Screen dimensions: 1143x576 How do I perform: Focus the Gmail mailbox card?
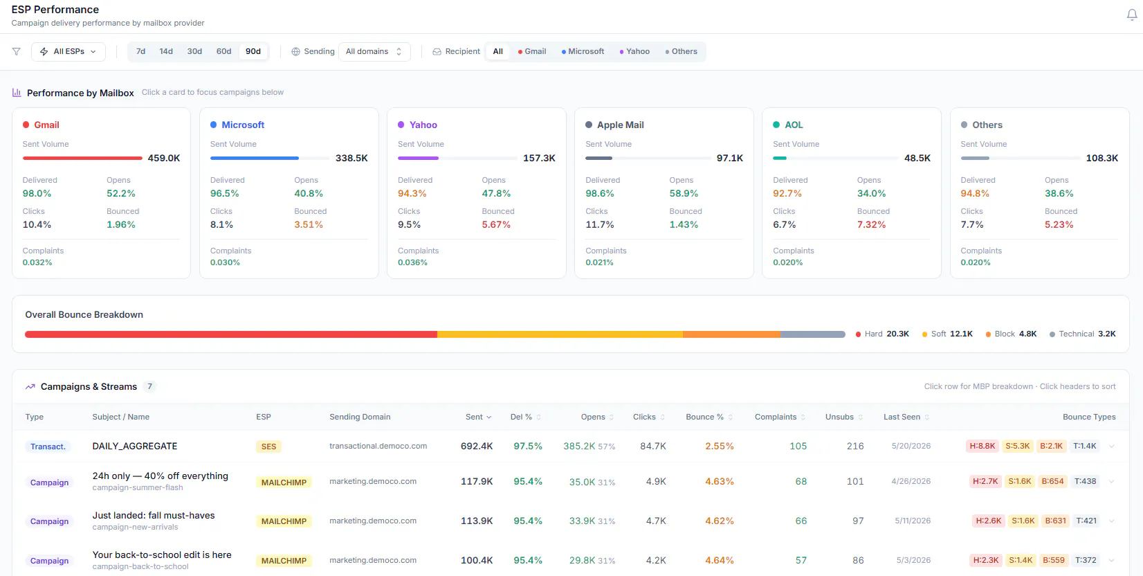(101, 193)
